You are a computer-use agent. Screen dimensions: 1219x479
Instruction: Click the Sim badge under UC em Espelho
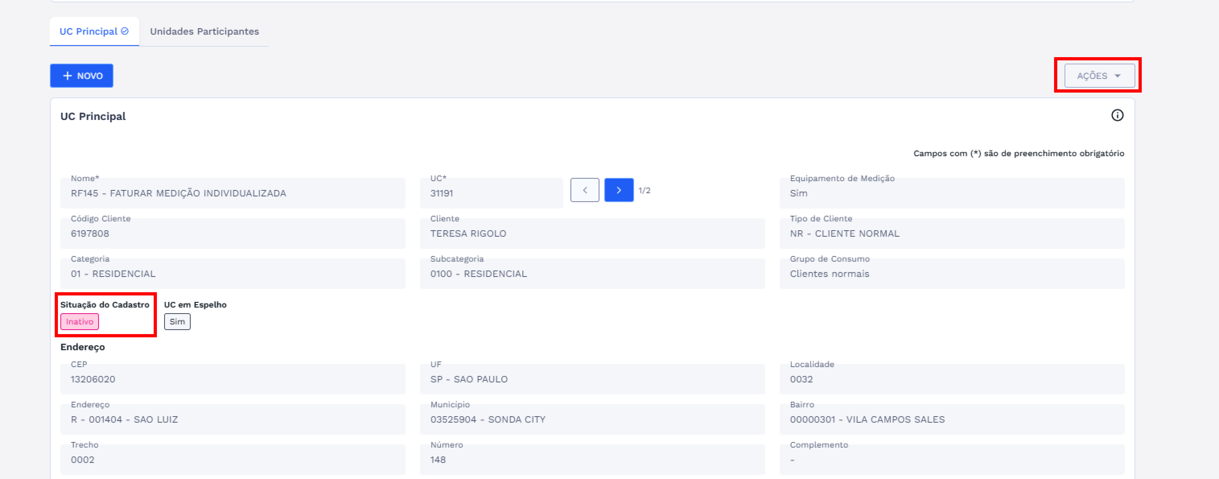(x=177, y=322)
